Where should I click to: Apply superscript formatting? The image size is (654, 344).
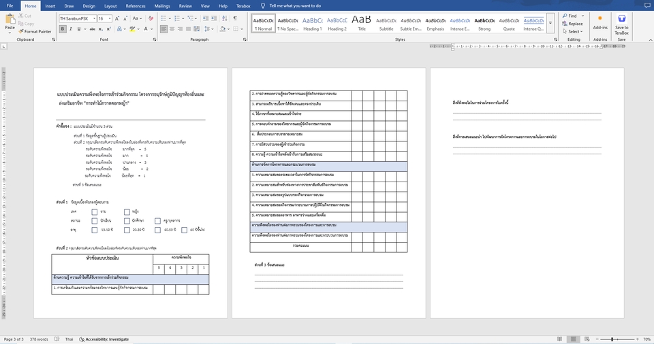pyautogui.click(x=109, y=29)
